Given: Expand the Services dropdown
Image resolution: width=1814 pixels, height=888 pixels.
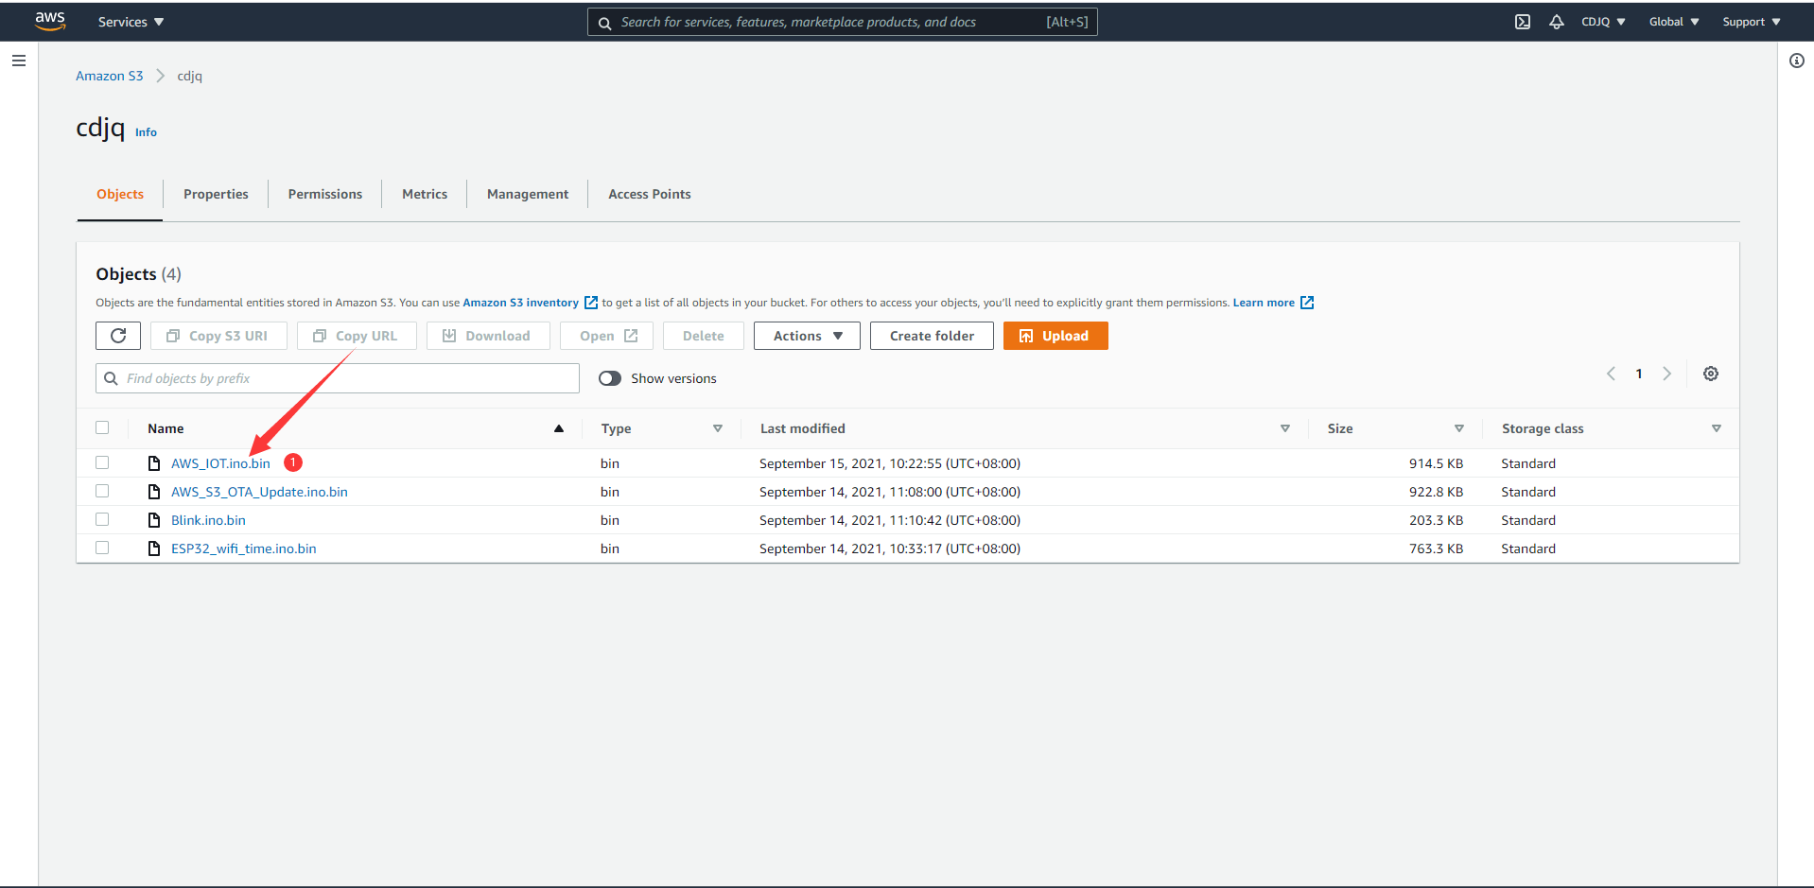Looking at the screenshot, I should point(131,22).
